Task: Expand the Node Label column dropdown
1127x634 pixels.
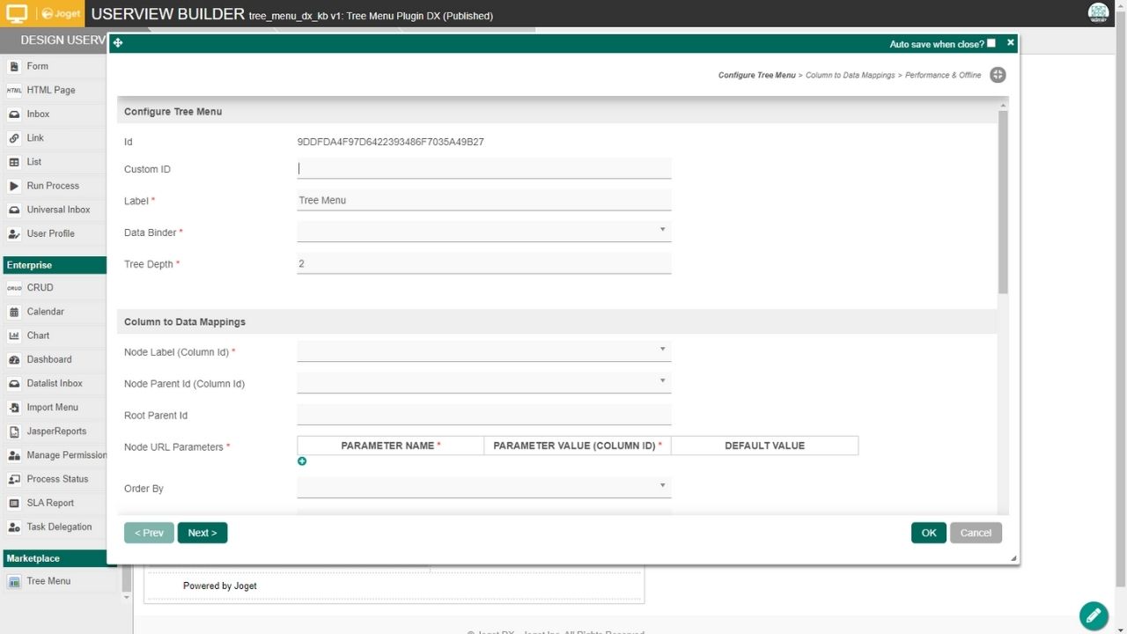Action: pos(484,351)
